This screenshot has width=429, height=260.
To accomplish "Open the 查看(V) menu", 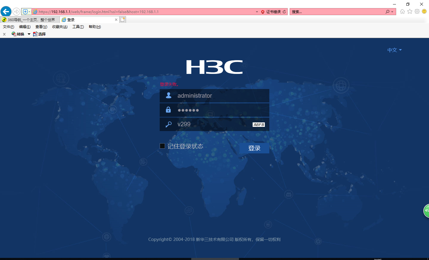I will [x=41, y=27].
